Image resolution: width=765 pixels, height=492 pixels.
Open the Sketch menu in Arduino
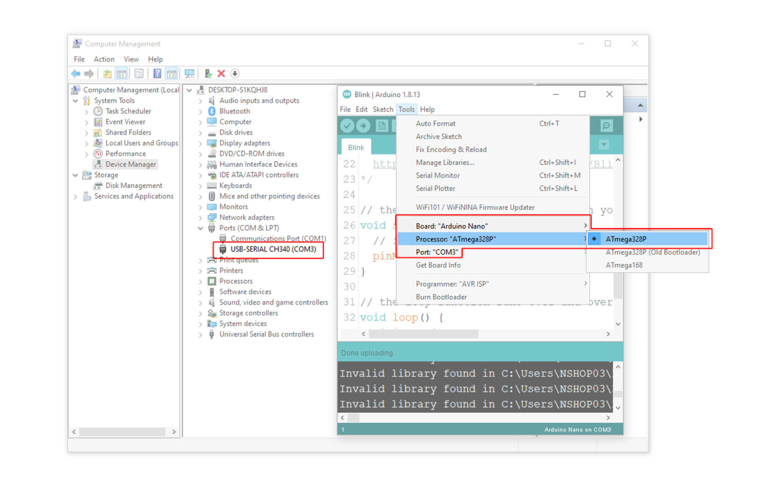point(382,110)
